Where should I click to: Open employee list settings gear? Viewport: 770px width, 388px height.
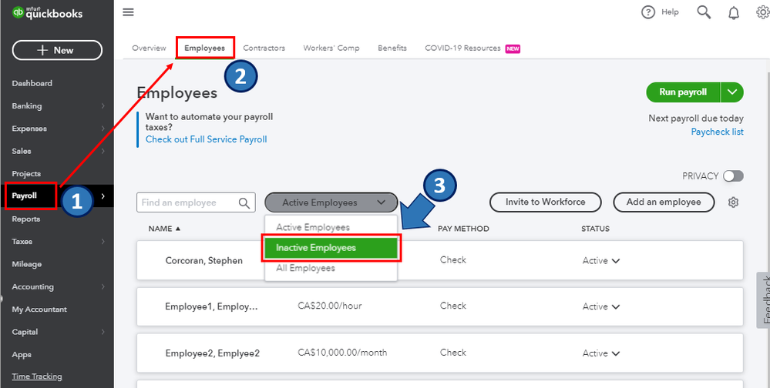click(x=733, y=202)
